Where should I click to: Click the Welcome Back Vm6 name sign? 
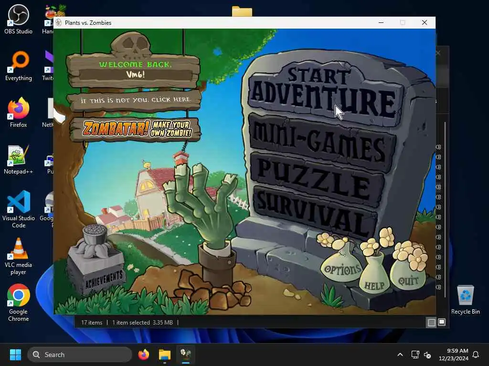(x=134, y=71)
